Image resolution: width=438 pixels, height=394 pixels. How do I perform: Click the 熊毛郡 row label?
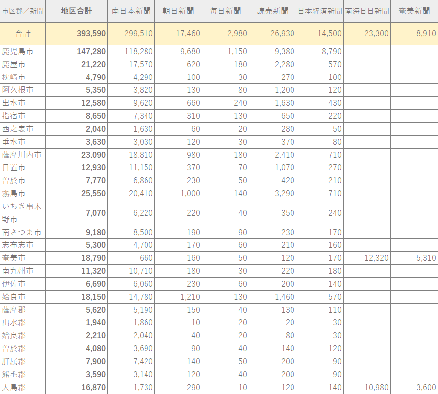coord(14,374)
